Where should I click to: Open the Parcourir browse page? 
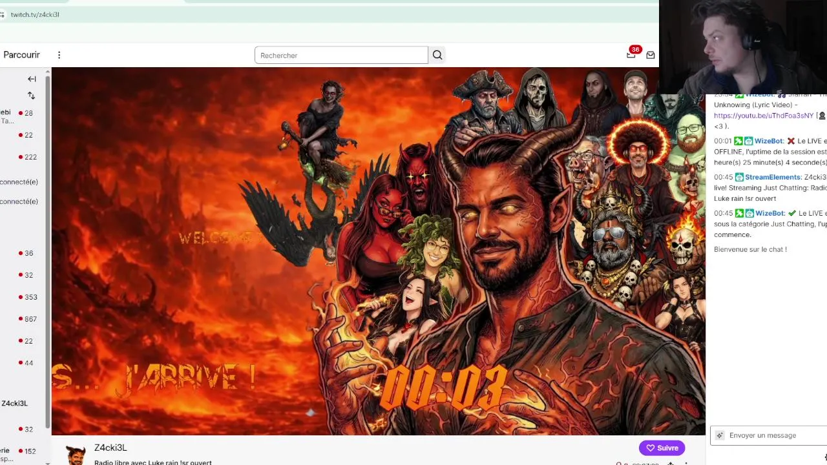pos(21,55)
